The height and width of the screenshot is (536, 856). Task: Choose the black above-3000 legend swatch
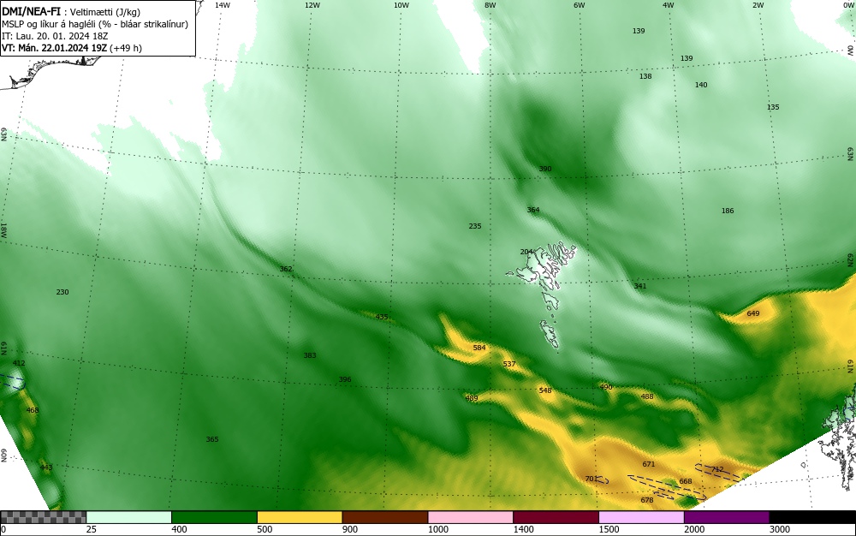click(812, 517)
